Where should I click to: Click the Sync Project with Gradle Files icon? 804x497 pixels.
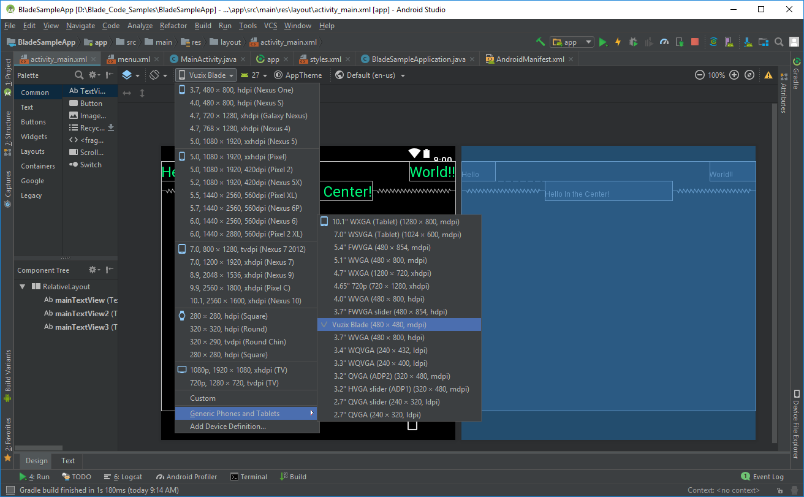[x=713, y=42]
